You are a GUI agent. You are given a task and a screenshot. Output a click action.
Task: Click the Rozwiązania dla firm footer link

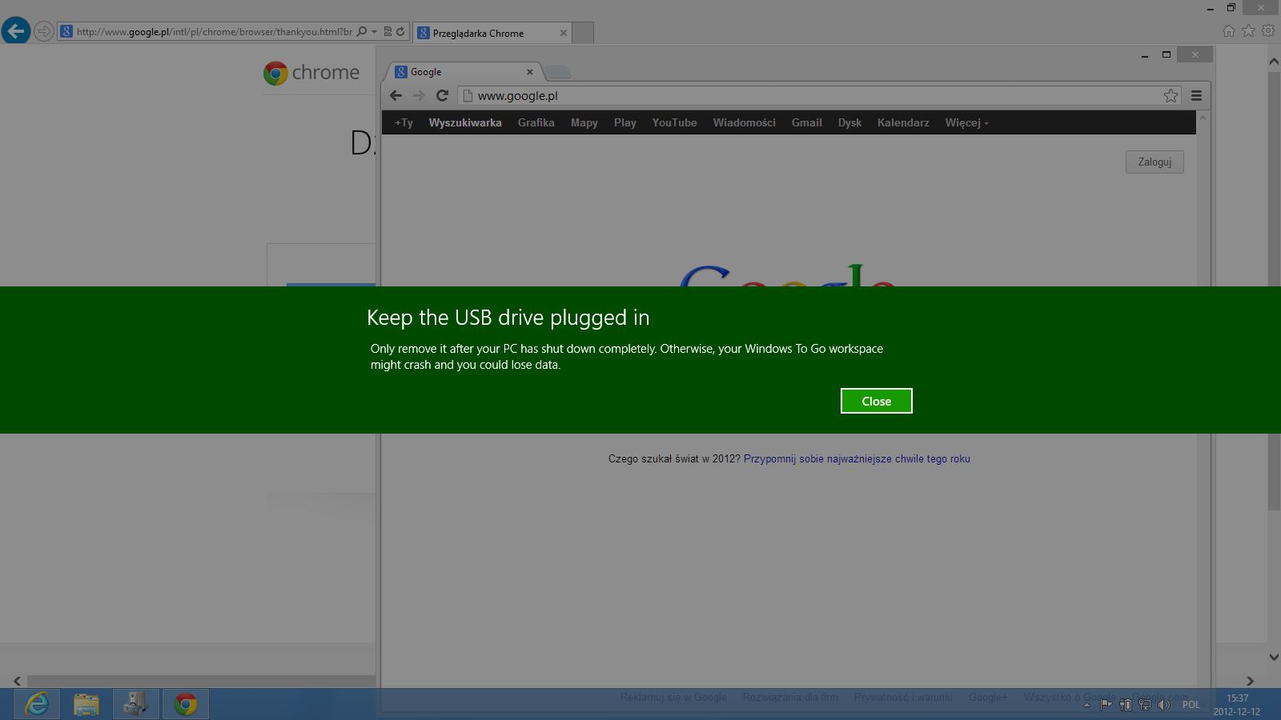pos(790,697)
